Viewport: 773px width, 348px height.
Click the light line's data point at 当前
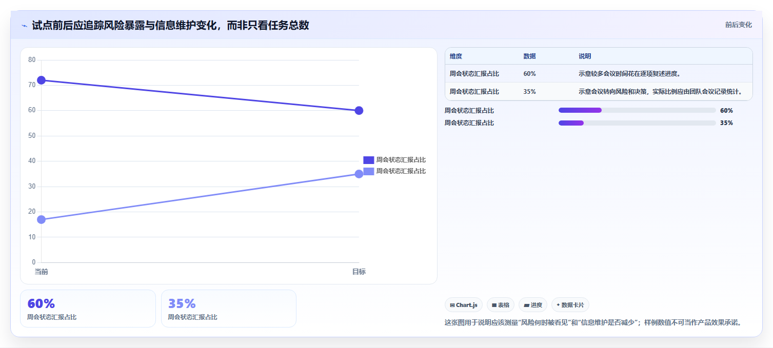(42, 219)
